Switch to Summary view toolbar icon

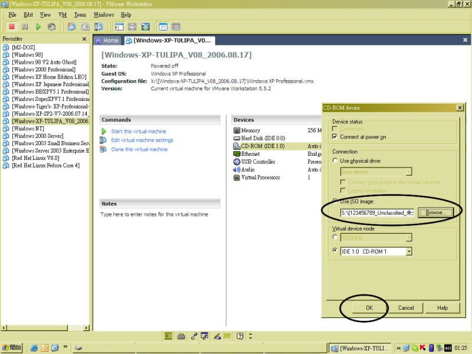pos(163,27)
